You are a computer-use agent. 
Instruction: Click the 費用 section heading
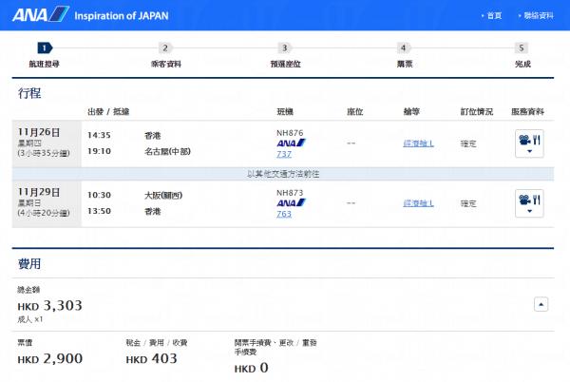[29, 263]
